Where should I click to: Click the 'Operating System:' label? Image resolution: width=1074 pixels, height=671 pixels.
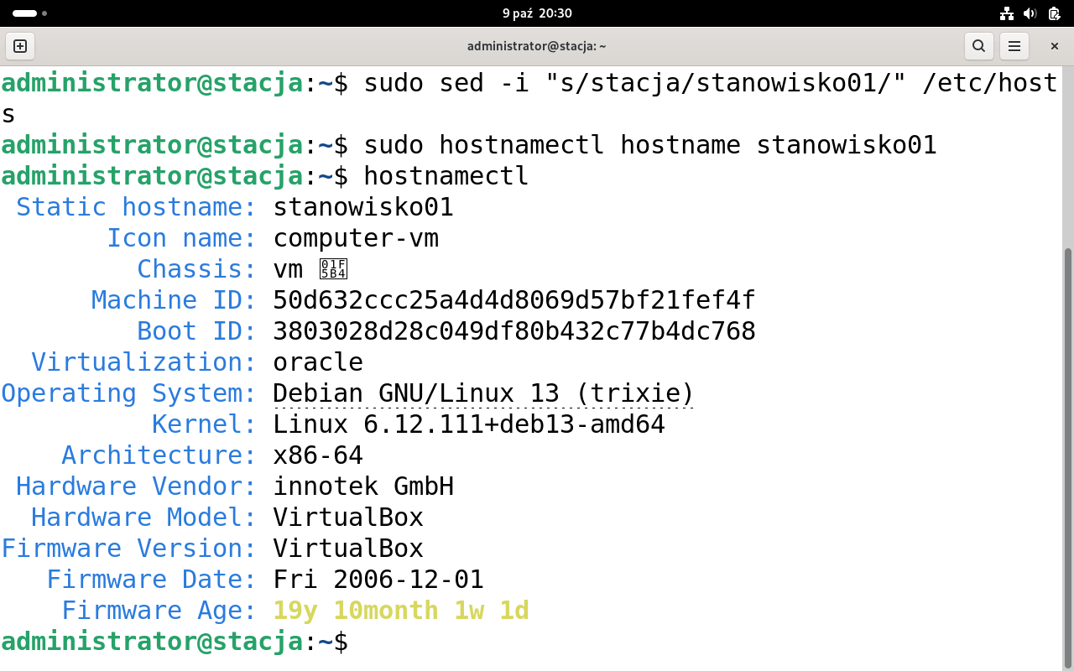point(128,393)
